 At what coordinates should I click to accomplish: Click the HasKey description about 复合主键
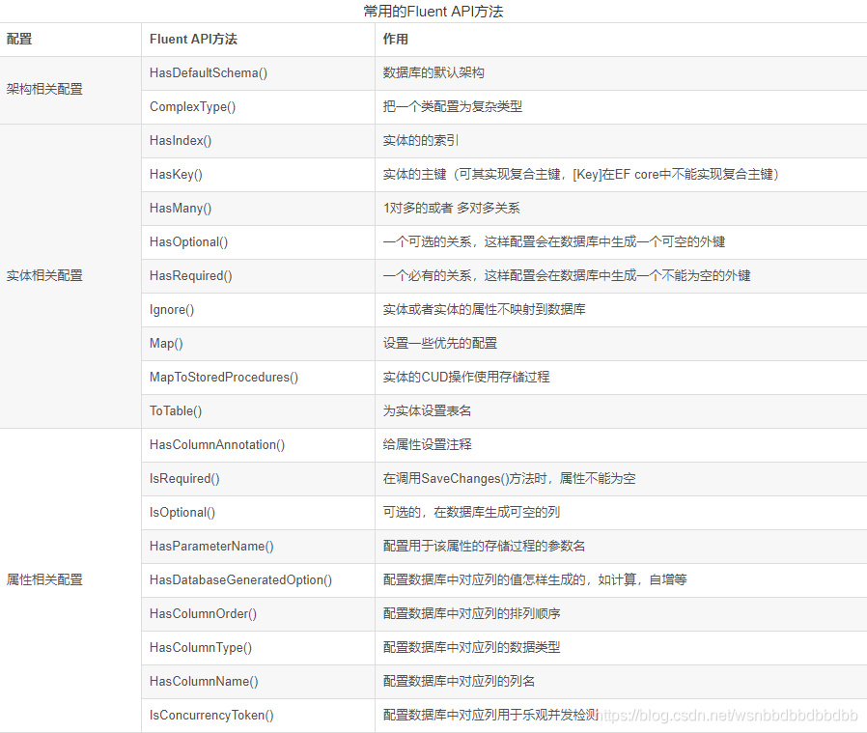[580, 174]
